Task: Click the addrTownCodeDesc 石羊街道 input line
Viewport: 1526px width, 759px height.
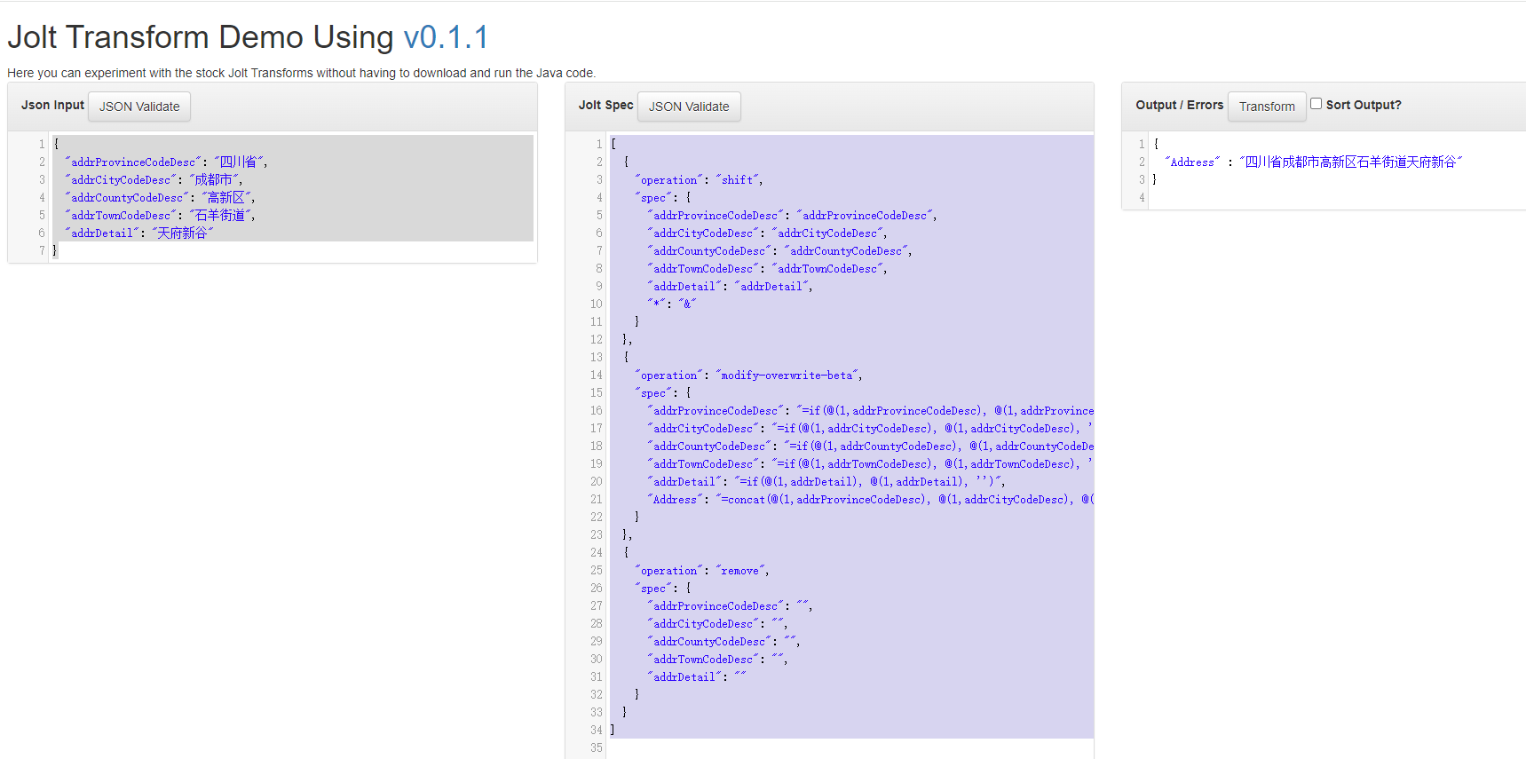Action: pos(160,215)
